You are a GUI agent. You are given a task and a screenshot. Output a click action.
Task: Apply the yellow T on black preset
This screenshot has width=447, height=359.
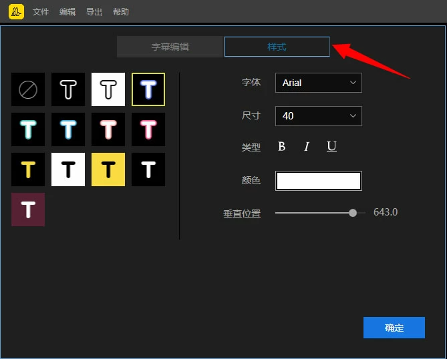[28, 169]
